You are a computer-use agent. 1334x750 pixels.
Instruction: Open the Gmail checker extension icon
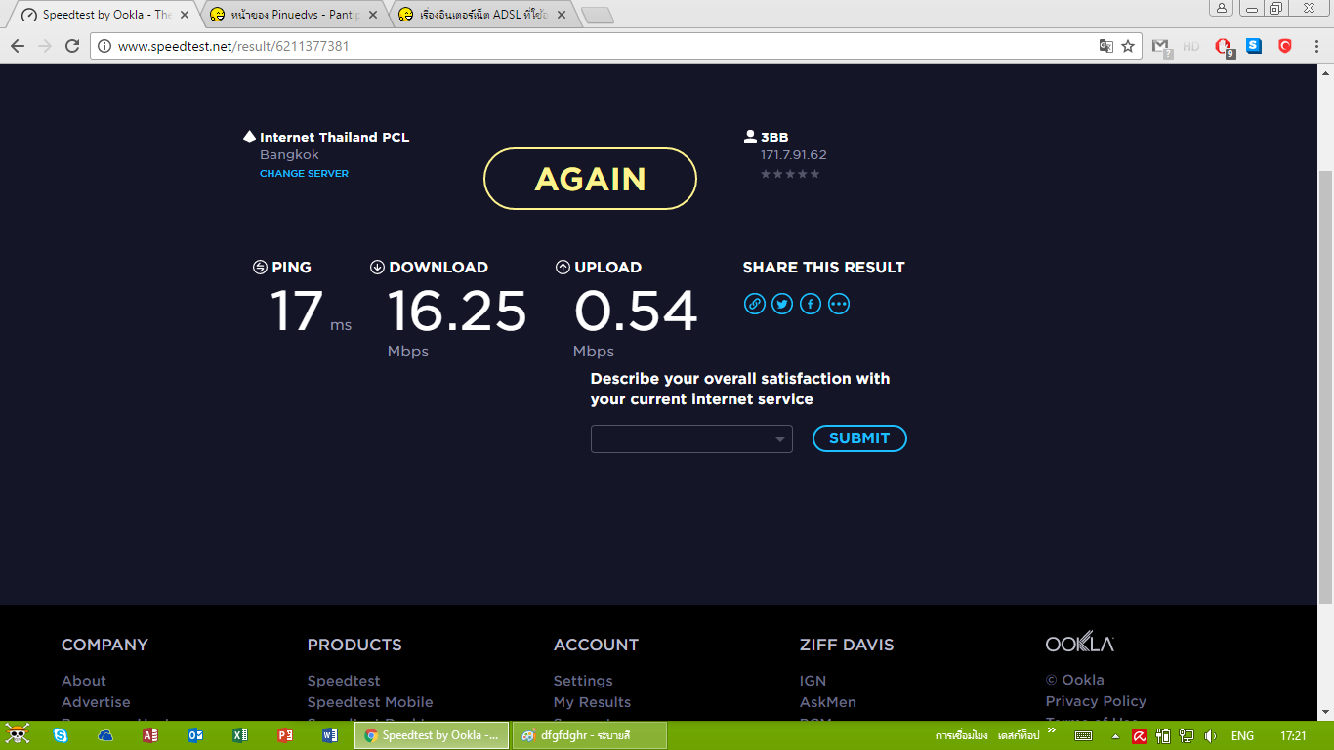[1161, 46]
